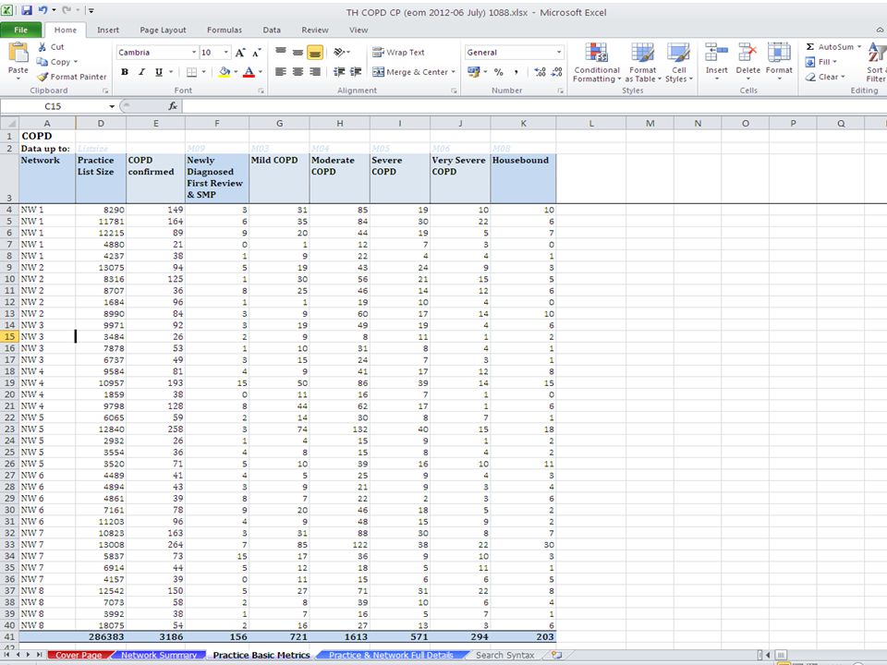Click the Increase Font Size icon
The image size is (887, 665).
pos(240,53)
